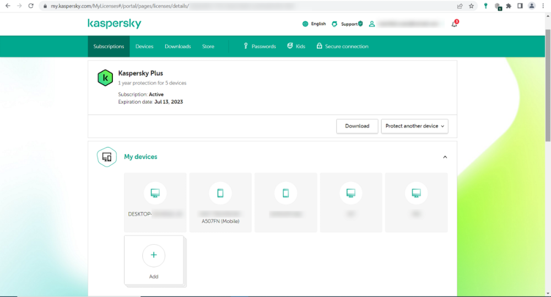Click the Support link
This screenshot has height=297, width=551.
point(349,24)
